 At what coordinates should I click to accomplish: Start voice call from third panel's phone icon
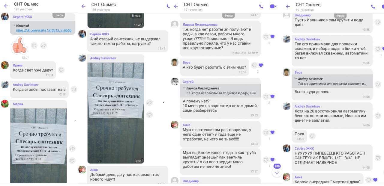[261, 6]
